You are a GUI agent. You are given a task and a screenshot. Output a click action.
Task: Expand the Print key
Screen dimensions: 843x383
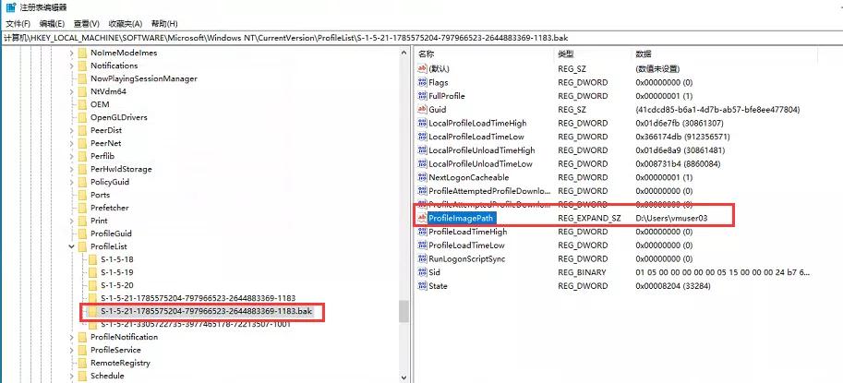coord(71,221)
